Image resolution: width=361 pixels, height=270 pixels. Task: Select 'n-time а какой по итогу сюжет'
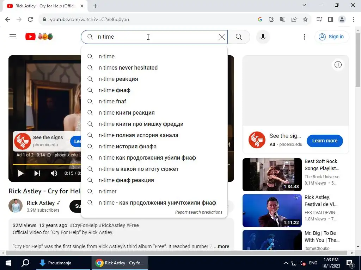pyautogui.click(x=154, y=169)
